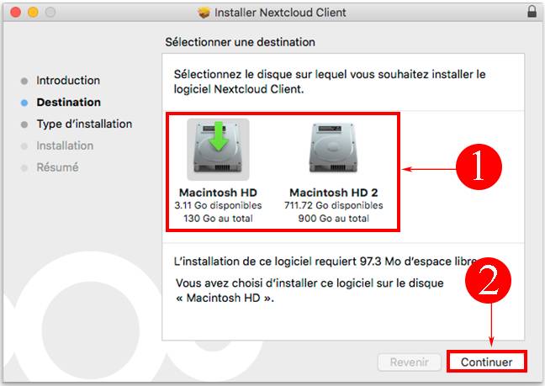The width and height of the screenshot is (545, 386).
Task: Select the Introduction step in sidebar
Action: click(68, 80)
